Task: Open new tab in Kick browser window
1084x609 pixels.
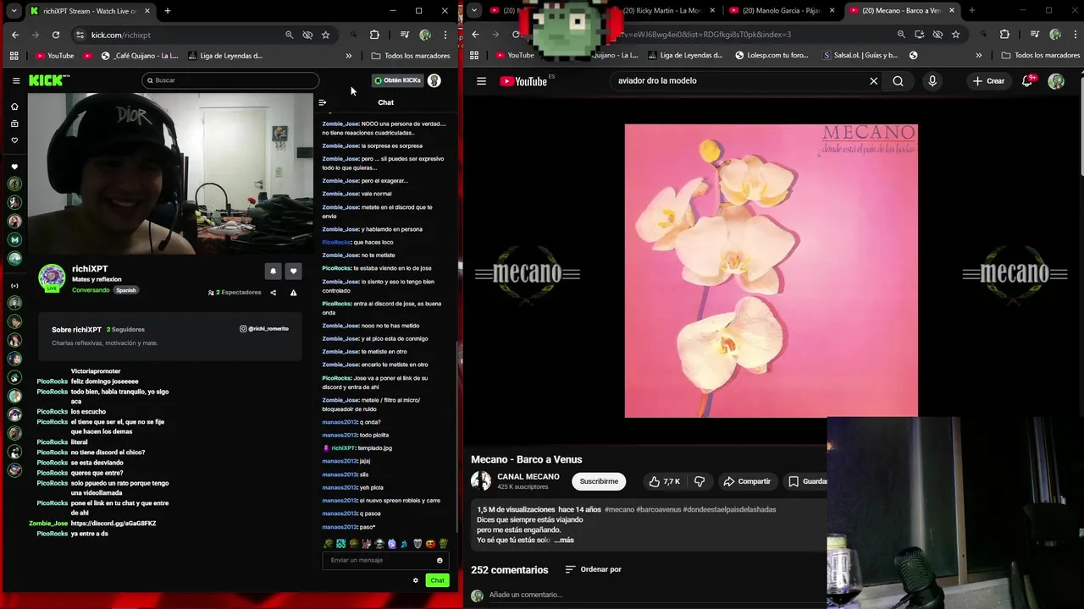Action: point(168,11)
